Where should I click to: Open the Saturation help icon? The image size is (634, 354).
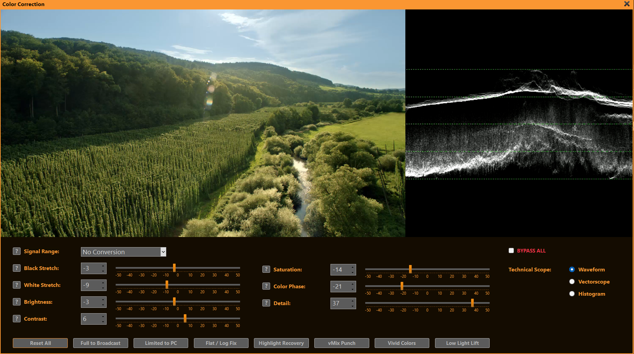(266, 269)
